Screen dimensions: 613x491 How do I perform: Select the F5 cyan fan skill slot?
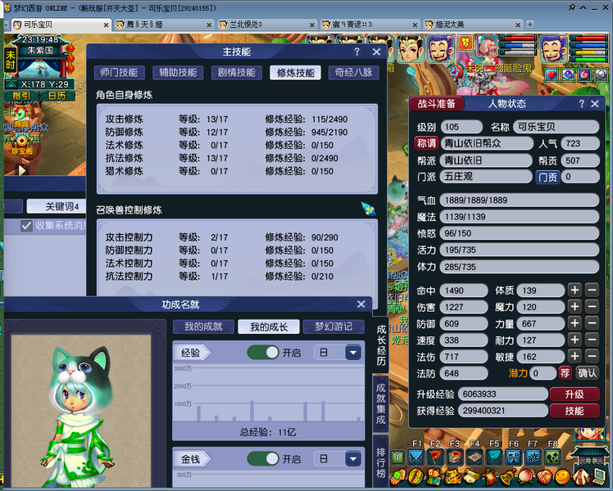pos(494,457)
